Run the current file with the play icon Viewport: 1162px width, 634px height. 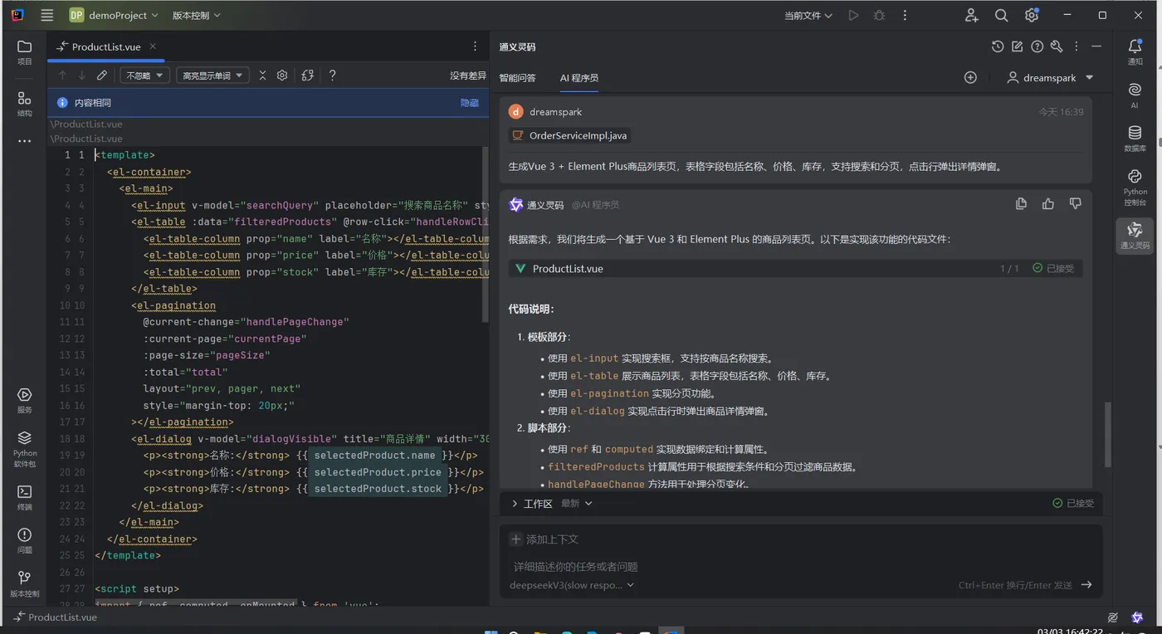pos(853,15)
